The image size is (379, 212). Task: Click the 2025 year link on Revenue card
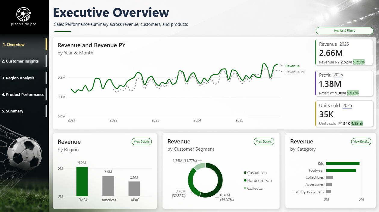(x=344, y=44)
